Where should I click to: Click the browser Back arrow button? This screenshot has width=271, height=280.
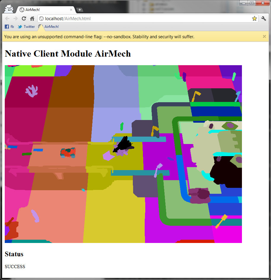pos(7,19)
